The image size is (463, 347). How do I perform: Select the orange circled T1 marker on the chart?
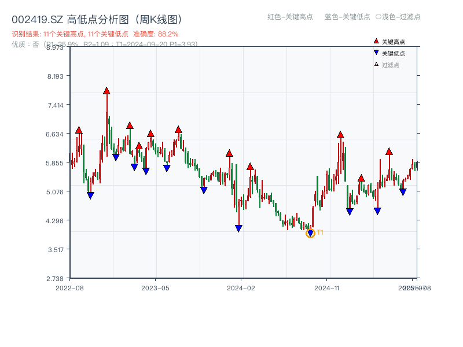coord(310,234)
